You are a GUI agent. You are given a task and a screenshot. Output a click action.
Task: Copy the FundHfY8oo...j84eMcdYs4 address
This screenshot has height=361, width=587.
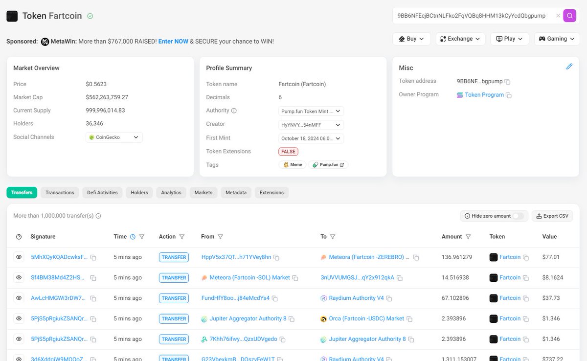pyautogui.click(x=274, y=298)
